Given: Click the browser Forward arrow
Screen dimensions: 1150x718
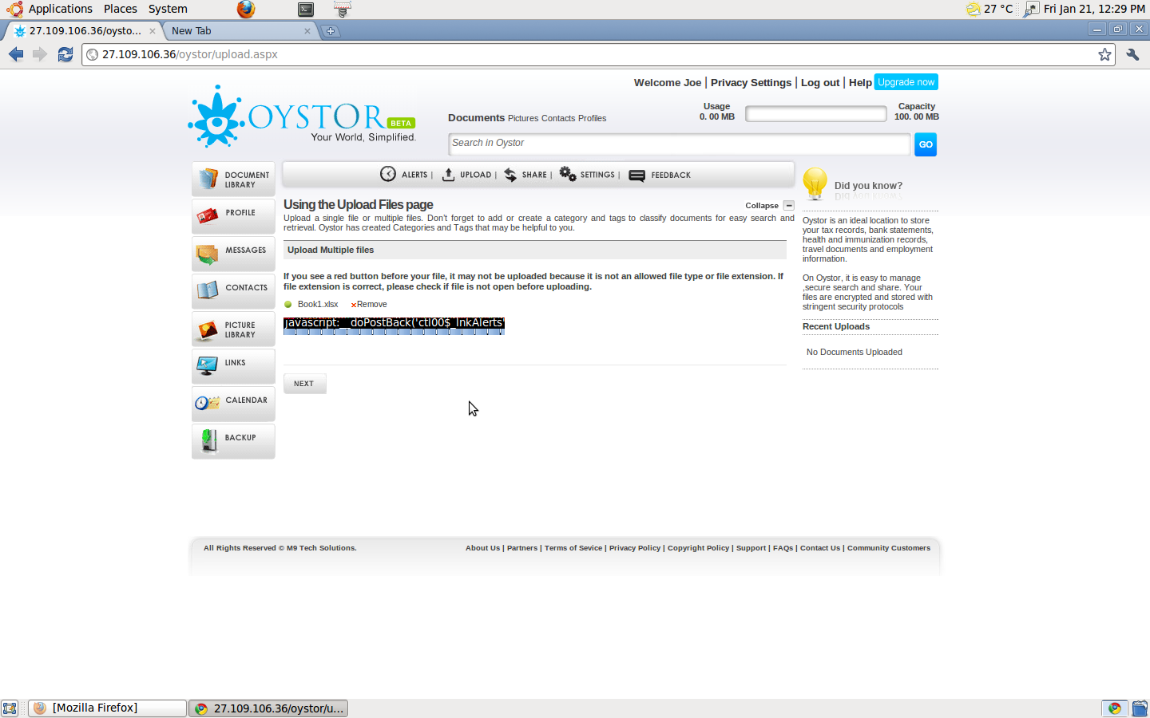Looking at the screenshot, I should click(40, 54).
